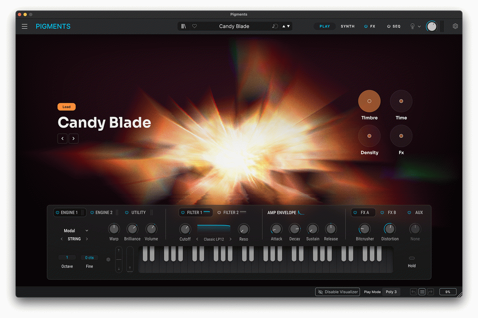Toggle the FX B power switch
The width and height of the screenshot is (478, 318).
click(382, 212)
